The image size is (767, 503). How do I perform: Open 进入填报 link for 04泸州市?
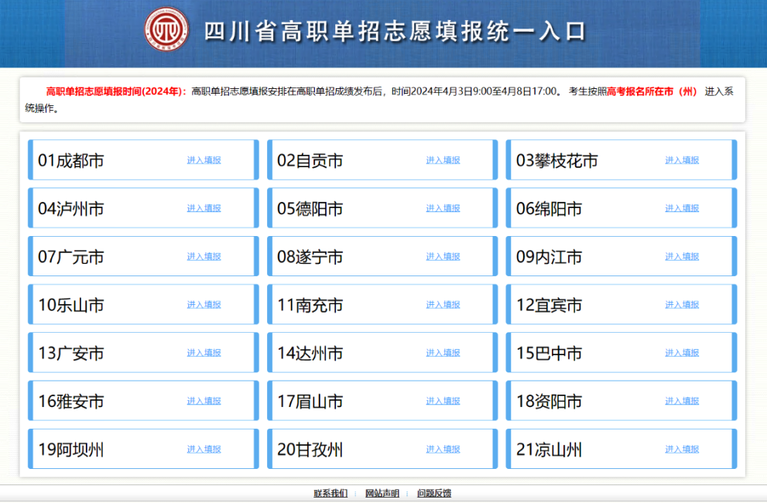(x=204, y=208)
